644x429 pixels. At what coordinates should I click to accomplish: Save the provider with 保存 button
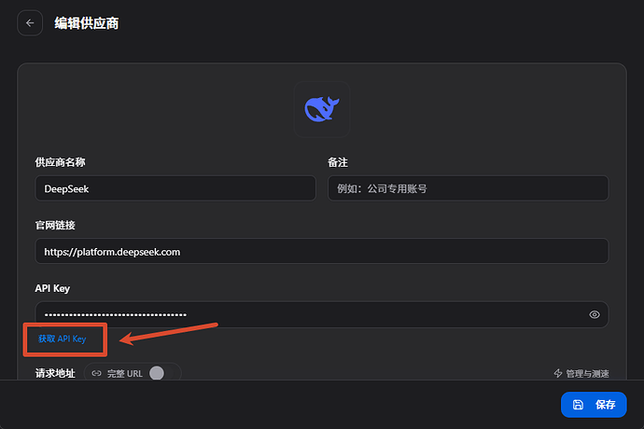point(594,405)
